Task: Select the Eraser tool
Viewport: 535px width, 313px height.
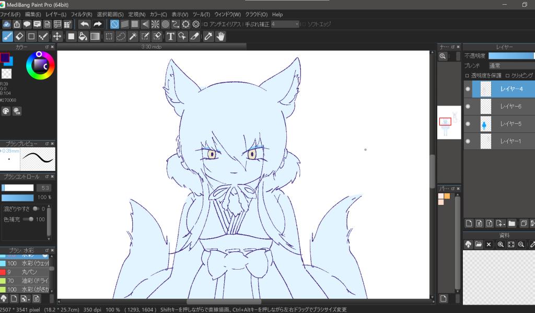Action: [x=19, y=36]
